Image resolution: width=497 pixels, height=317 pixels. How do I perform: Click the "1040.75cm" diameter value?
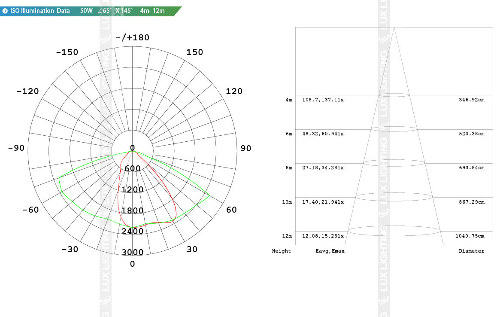click(470, 236)
